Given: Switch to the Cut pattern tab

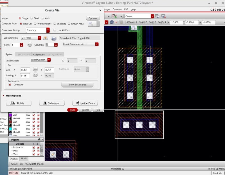Looking at the screenshot, I should (x=39, y=54).
